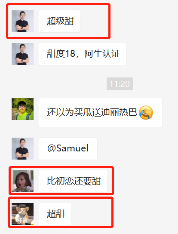Select the 超甜 message bubble
This screenshot has width=178, height=234.
55,214
